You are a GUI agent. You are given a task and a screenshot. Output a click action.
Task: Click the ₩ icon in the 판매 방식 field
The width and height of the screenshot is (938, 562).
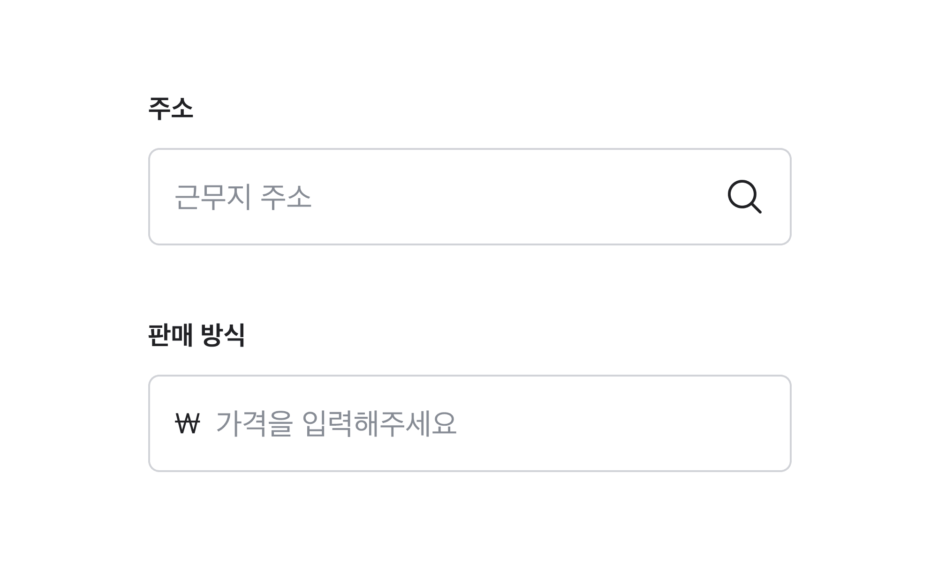(x=187, y=423)
